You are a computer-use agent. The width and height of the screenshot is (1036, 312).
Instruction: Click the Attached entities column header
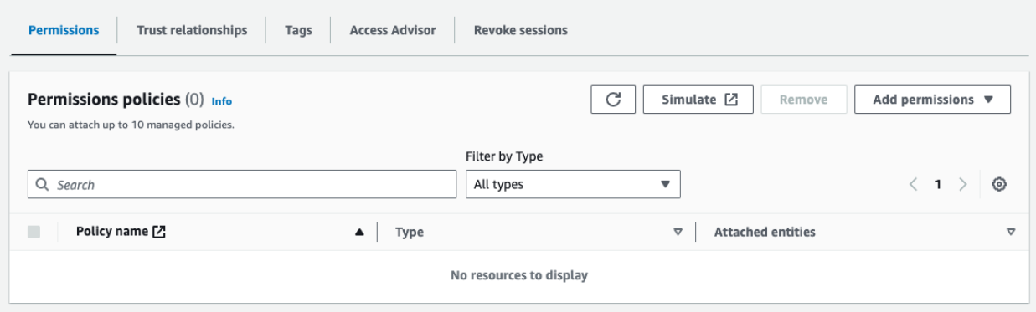tap(765, 233)
